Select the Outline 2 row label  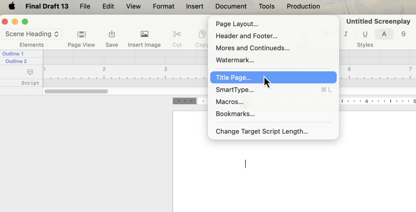click(16, 61)
